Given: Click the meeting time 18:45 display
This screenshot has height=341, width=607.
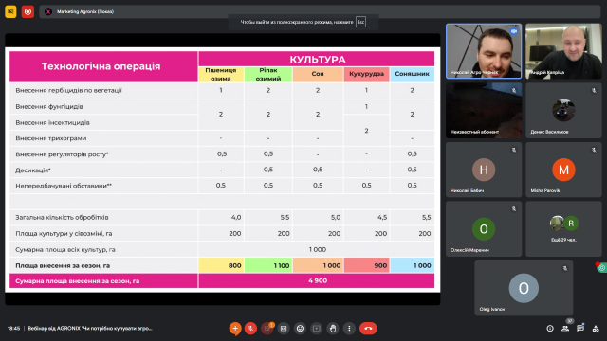Looking at the screenshot, I should tap(13, 329).
